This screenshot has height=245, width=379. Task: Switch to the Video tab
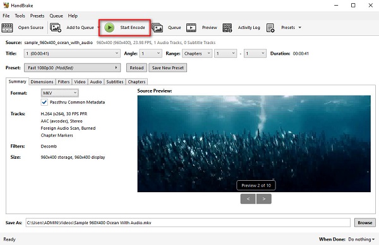coord(80,82)
